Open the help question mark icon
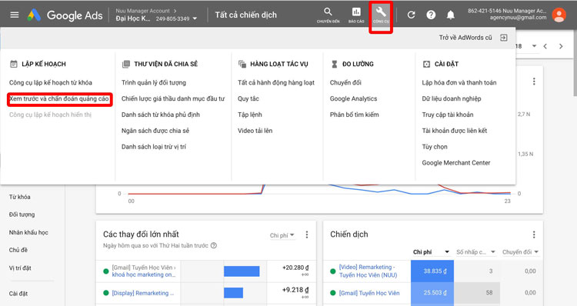Screen dimensions: 577x306 tap(431, 15)
